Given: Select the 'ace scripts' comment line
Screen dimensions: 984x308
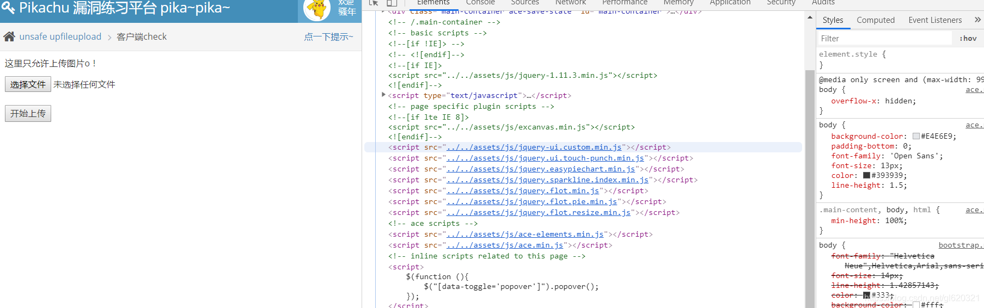Looking at the screenshot, I should pos(433,223).
